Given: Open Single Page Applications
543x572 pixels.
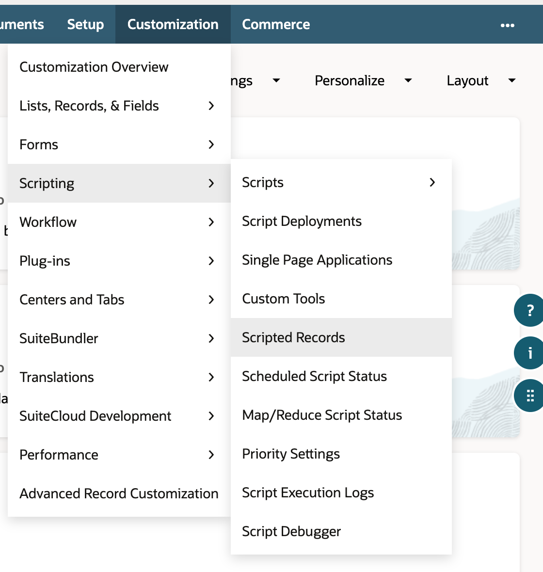Looking at the screenshot, I should tap(341, 260).
